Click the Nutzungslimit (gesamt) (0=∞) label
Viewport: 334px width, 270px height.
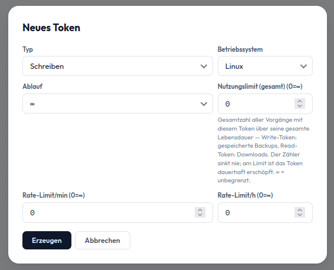pyautogui.click(x=260, y=86)
